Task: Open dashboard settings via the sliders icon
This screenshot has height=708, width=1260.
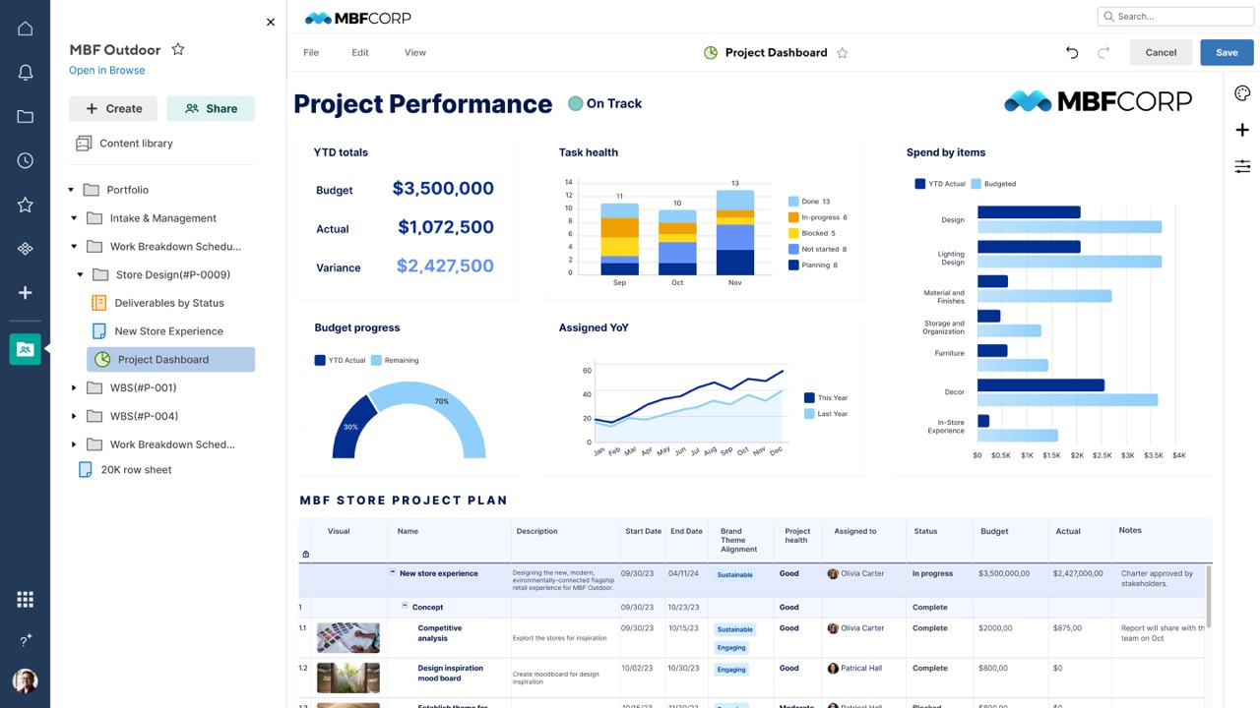Action: coord(1242,166)
